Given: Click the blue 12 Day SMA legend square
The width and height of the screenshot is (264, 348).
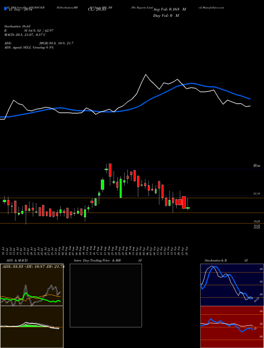Looking at the screenshot, I should click(x=5, y=9).
